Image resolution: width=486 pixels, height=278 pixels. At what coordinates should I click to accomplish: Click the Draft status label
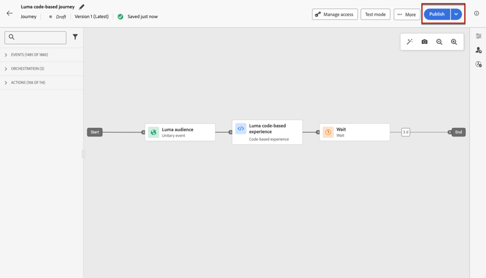pos(61,17)
